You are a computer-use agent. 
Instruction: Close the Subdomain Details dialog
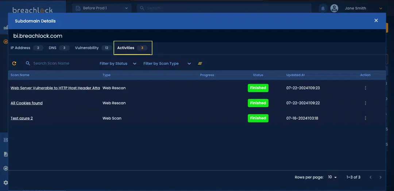click(376, 20)
